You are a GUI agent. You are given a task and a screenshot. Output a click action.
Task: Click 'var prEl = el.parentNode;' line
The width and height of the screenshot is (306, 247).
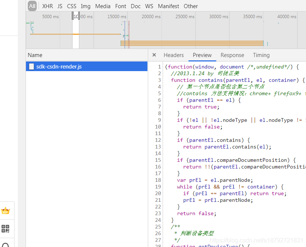tap(215, 180)
